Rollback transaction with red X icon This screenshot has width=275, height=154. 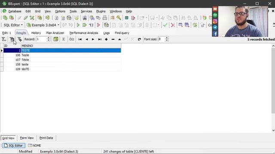173,25
